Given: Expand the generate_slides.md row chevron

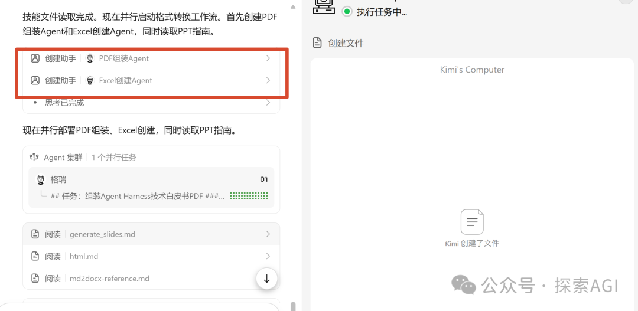Looking at the screenshot, I should tap(268, 234).
